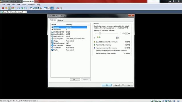Open the VM menu
Screen dimensions: 182x102
click(18, 5)
